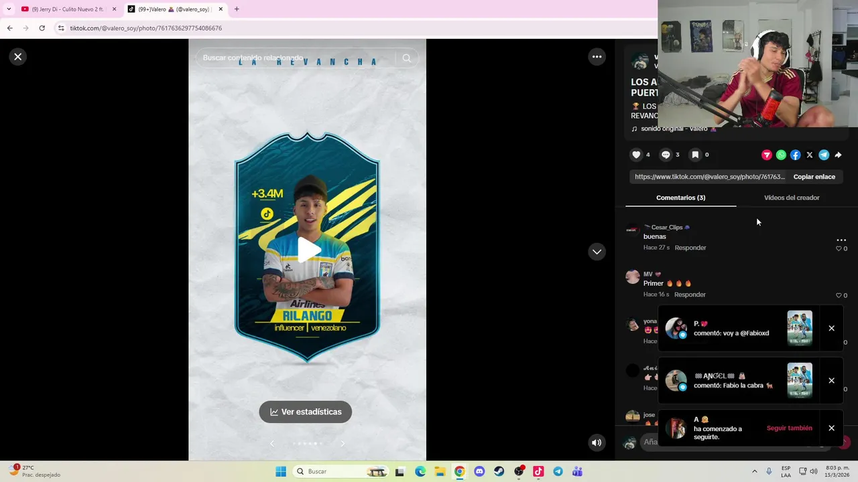Switch to 'Comentarios (3)' tab
Image resolution: width=858 pixels, height=482 pixels.
pyautogui.click(x=680, y=197)
